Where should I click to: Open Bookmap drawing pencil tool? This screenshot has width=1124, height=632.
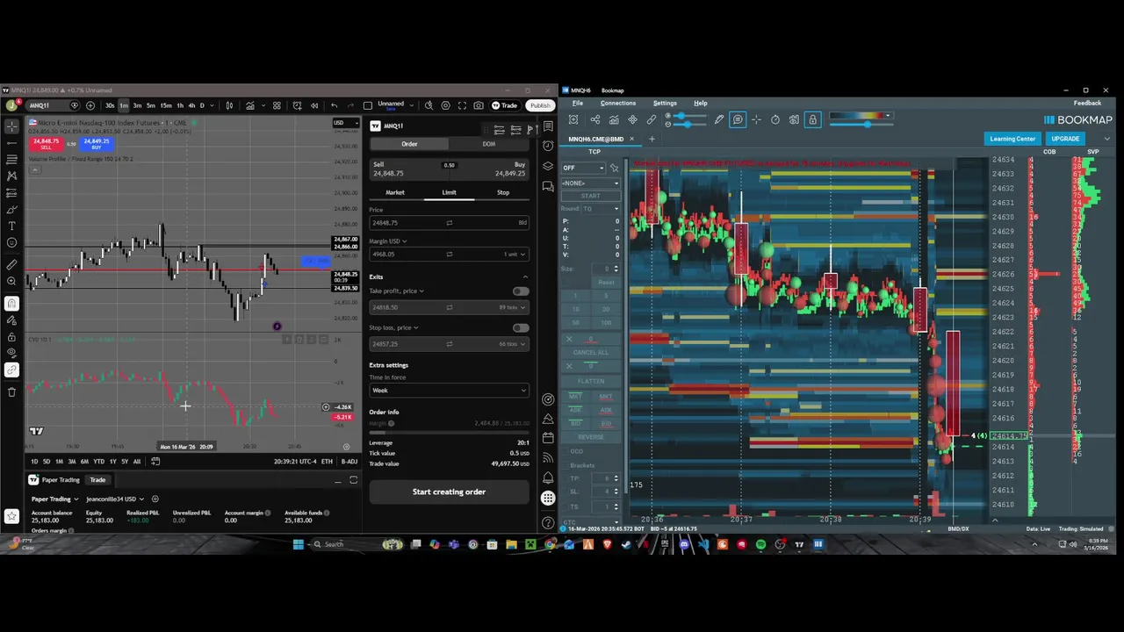point(718,119)
